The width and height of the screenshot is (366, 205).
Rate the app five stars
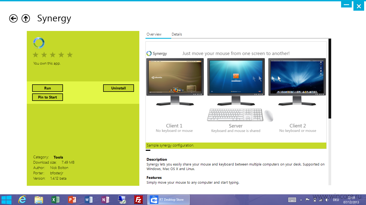click(x=70, y=55)
